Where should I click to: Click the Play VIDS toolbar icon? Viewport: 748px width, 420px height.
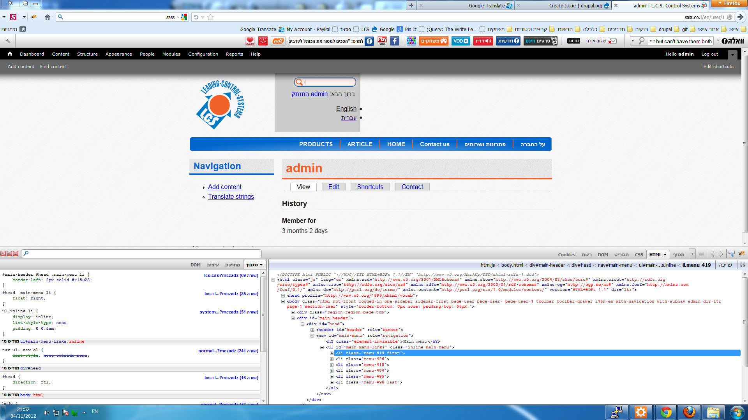click(x=382, y=41)
